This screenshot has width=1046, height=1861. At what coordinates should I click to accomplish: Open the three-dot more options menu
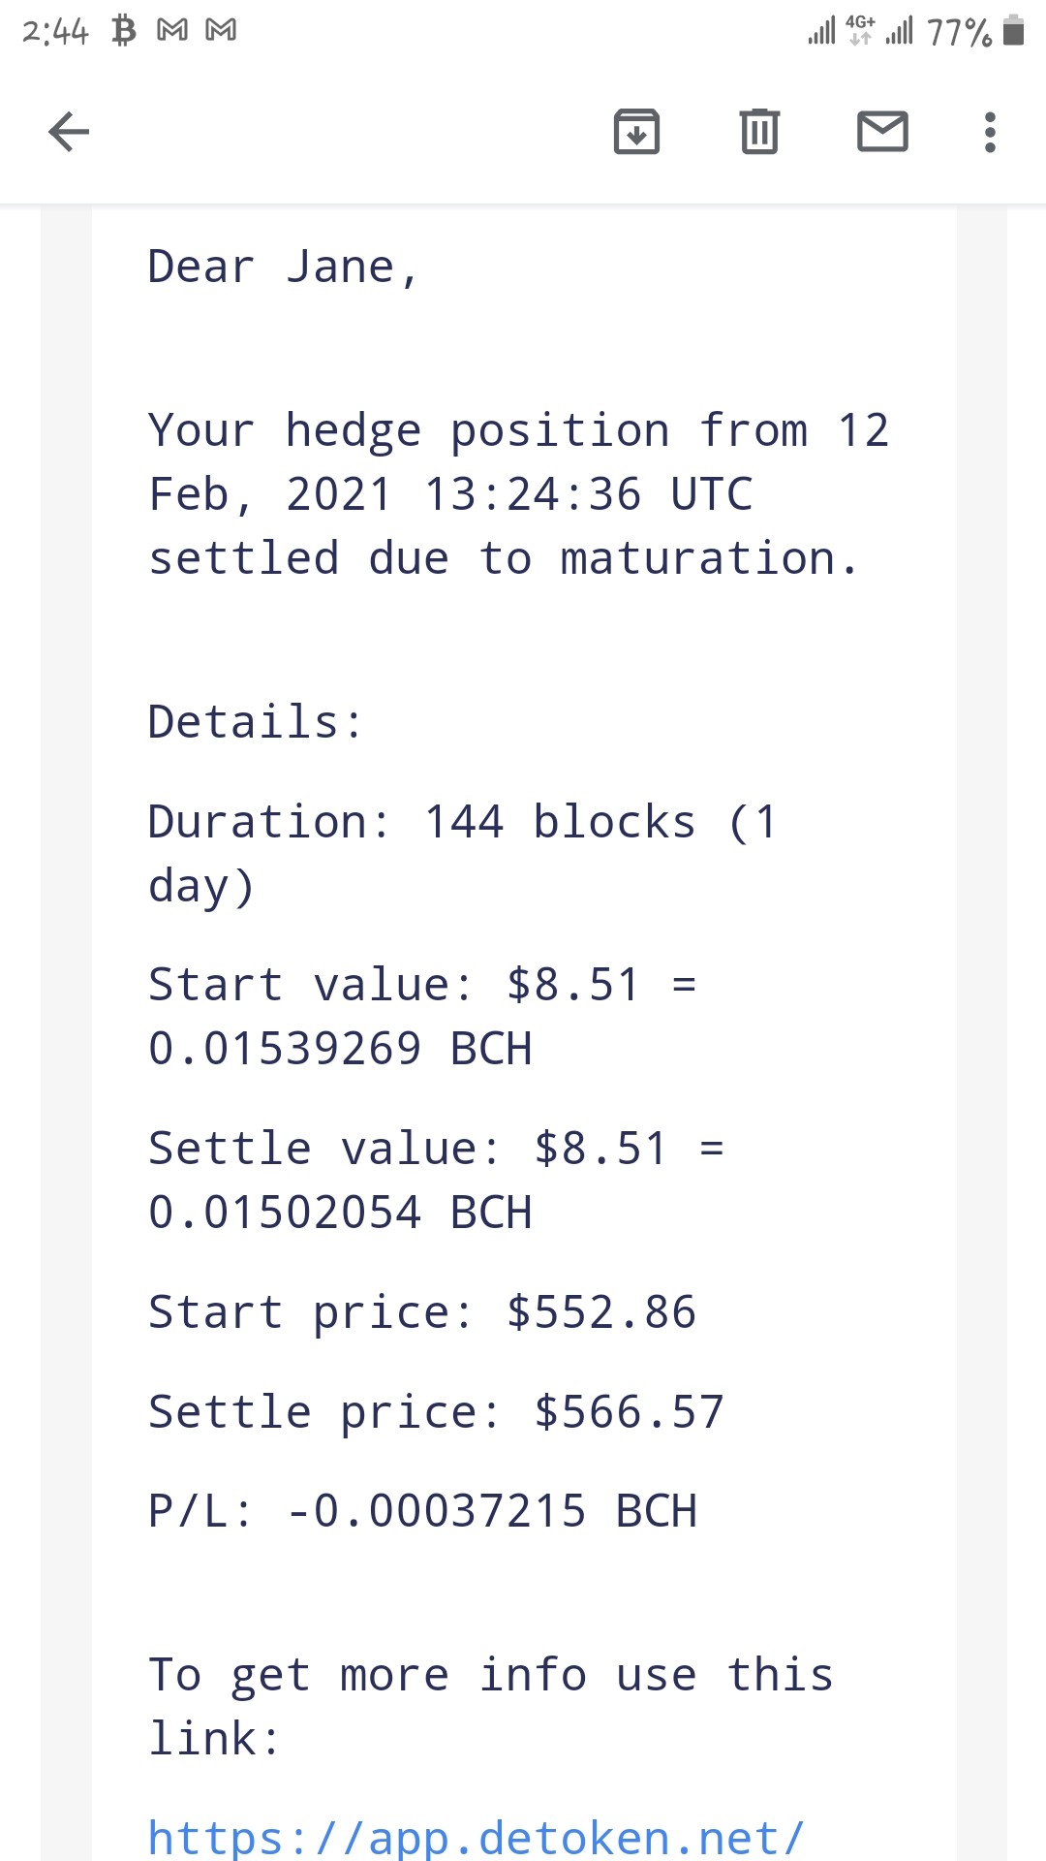pos(990,132)
